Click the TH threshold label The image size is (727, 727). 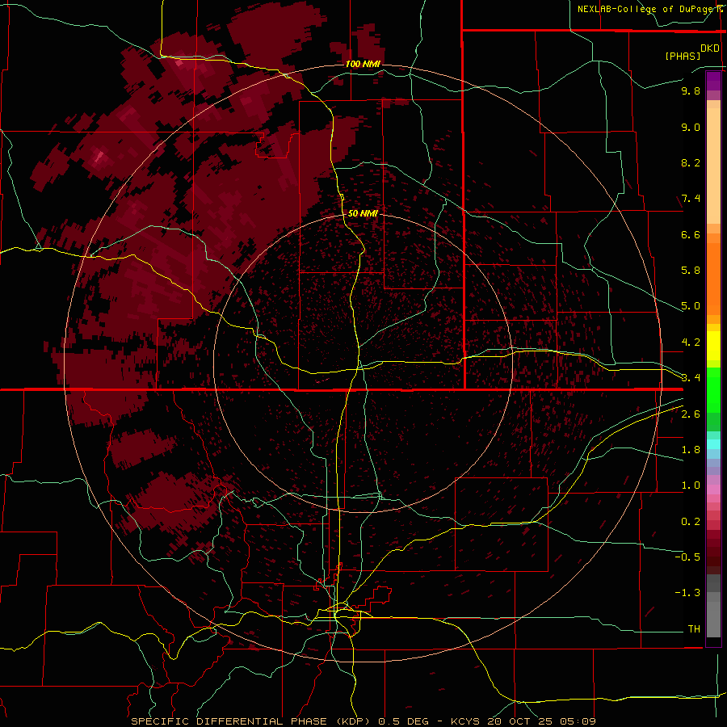pyautogui.click(x=694, y=629)
